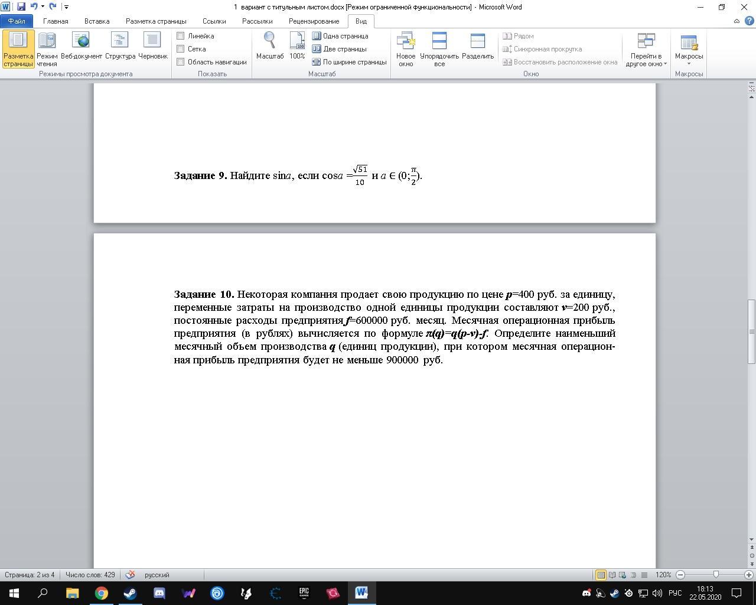Click the zoom slider handle
This screenshot has height=605, width=756.
tap(716, 575)
